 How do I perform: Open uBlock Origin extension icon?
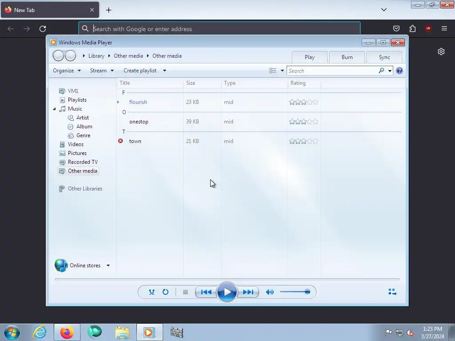tap(428, 28)
